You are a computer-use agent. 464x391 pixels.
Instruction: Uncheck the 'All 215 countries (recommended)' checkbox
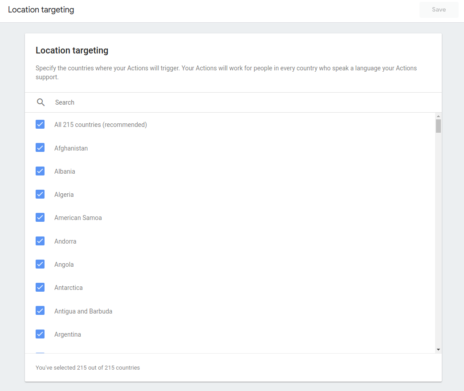(40, 124)
